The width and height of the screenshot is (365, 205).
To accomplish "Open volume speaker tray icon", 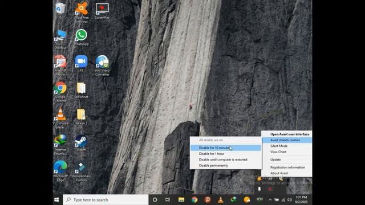I will (x=290, y=200).
